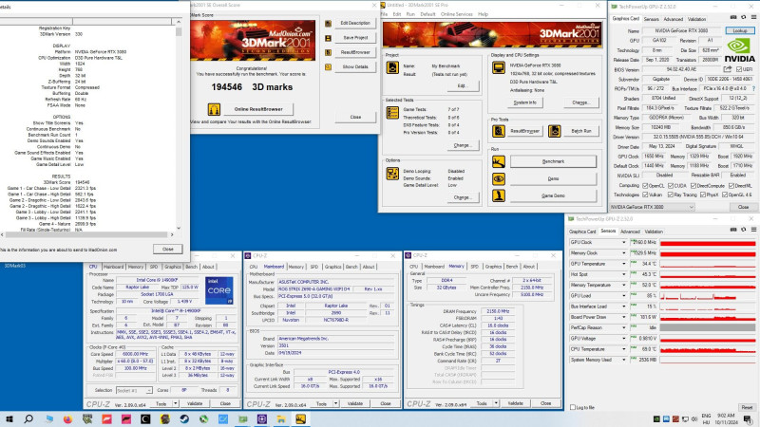The image size is (760, 427).
Task: Click the Show Details icon in score window
Action: coord(328,66)
